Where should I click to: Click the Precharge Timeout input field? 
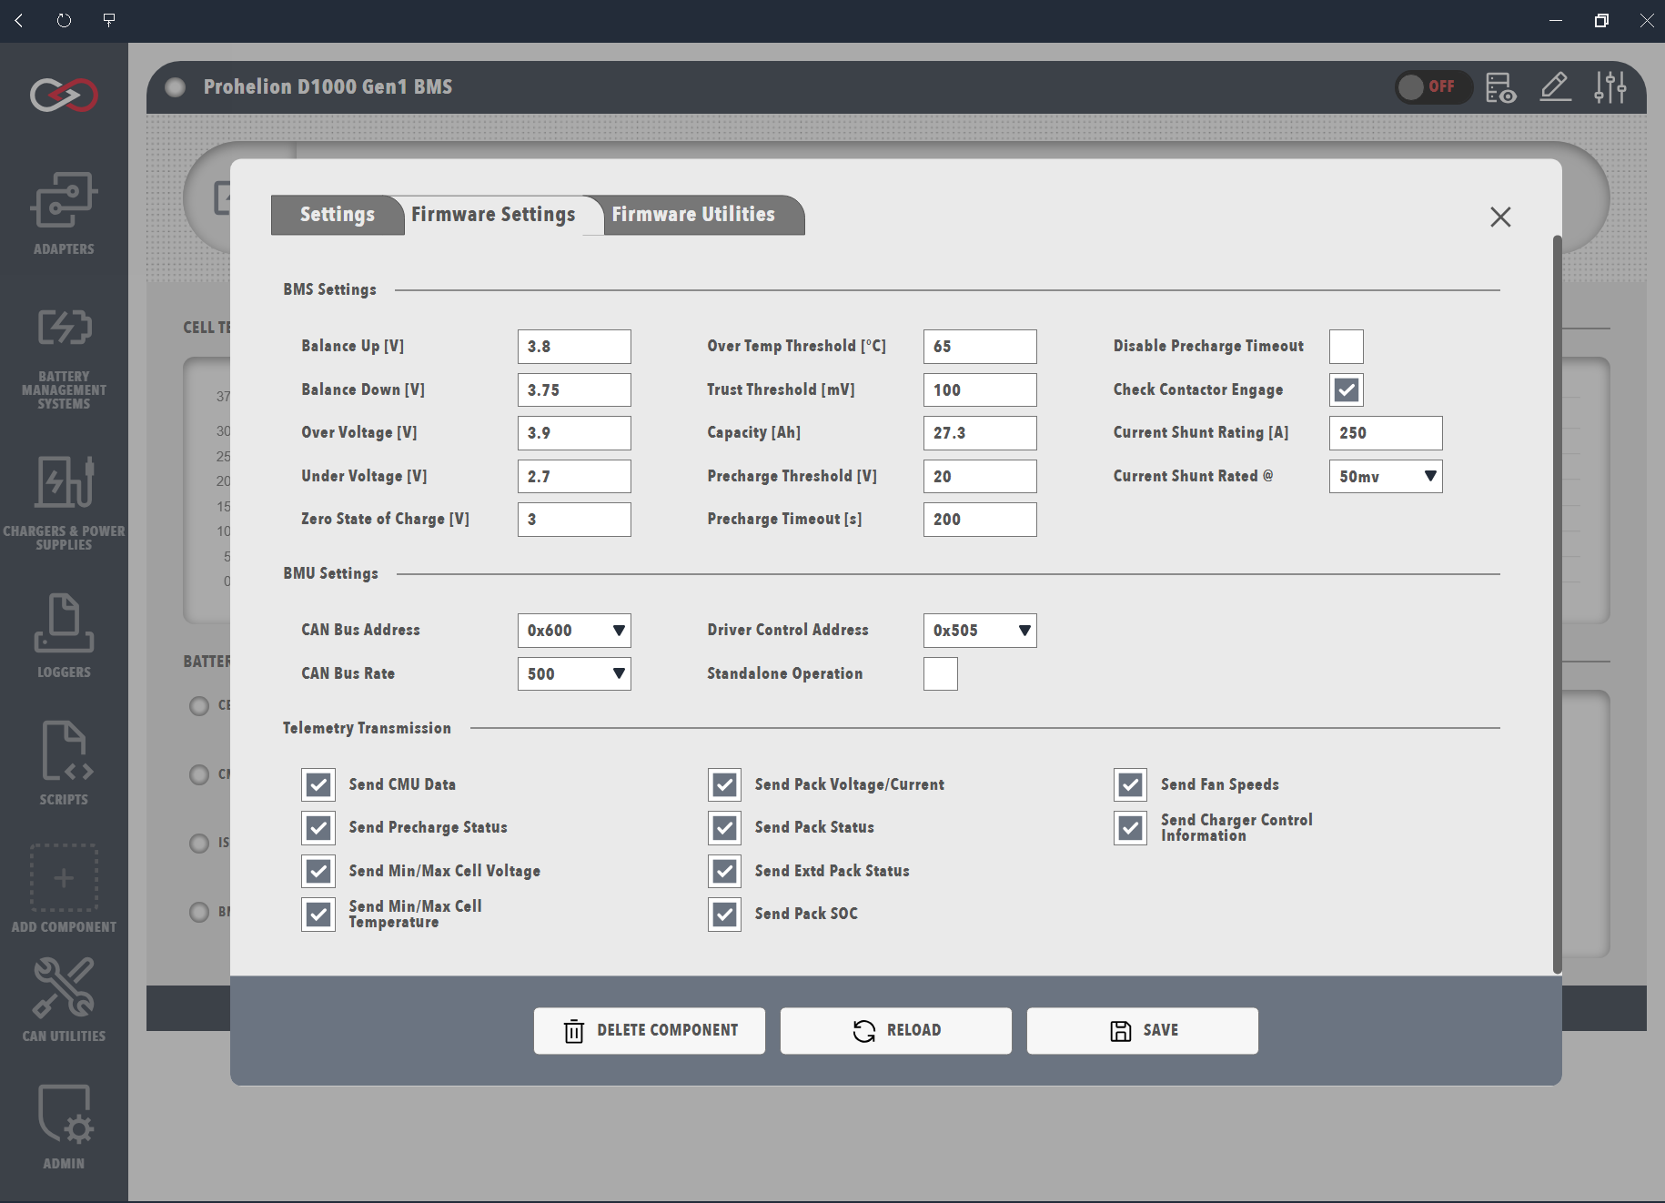980,520
